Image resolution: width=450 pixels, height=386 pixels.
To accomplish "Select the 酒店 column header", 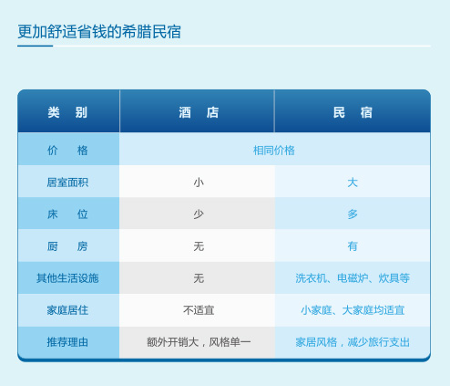I will (x=198, y=111).
